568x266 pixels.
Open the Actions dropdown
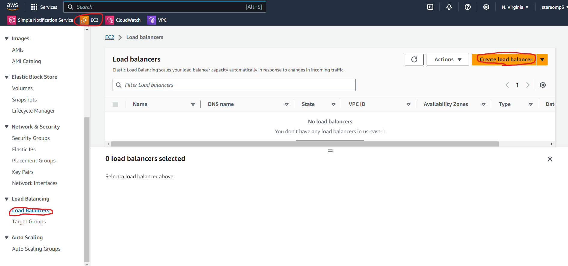click(x=448, y=59)
